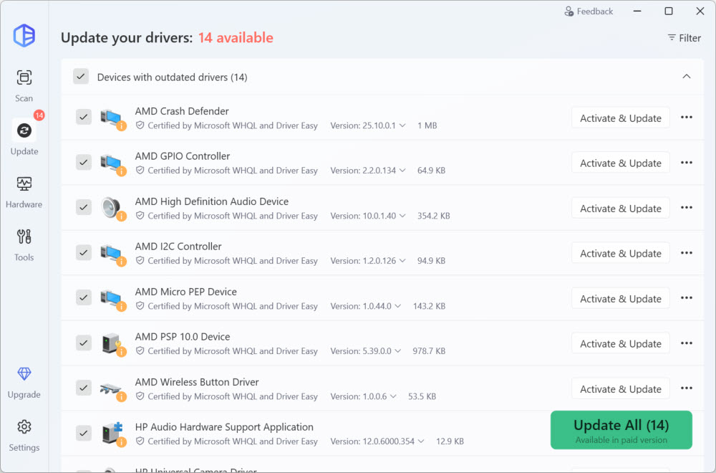Toggle the 'Devices with outdated drivers' checkbox
This screenshot has width=716, height=473.
(81, 77)
